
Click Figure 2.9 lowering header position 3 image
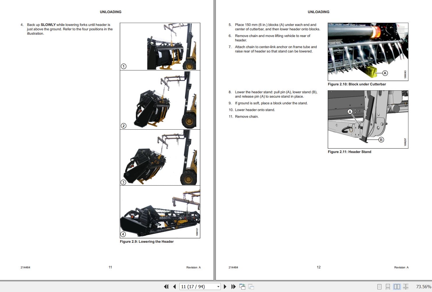pos(160,157)
